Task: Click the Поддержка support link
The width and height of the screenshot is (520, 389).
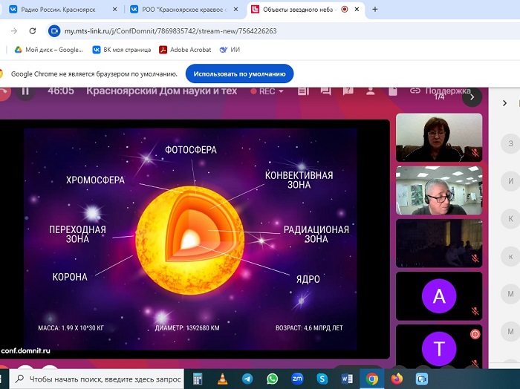Action: pos(441,91)
